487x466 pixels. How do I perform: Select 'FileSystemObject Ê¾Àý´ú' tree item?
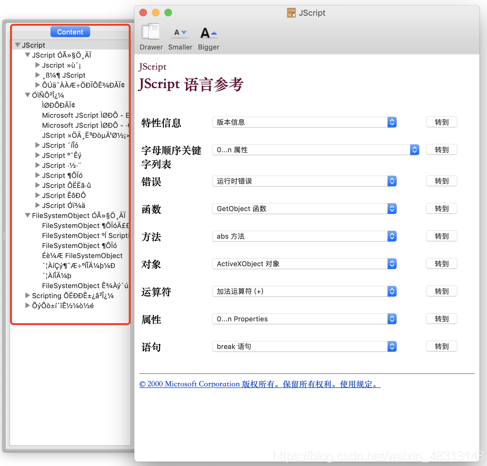click(85, 286)
